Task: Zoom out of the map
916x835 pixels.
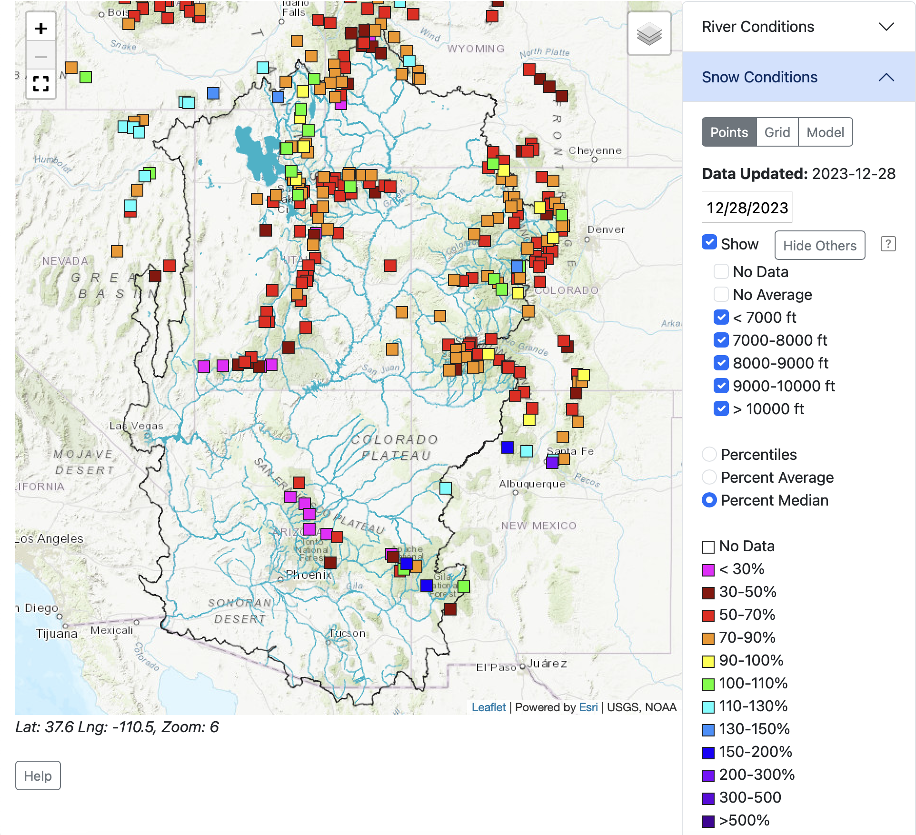Action: click(41, 57)
